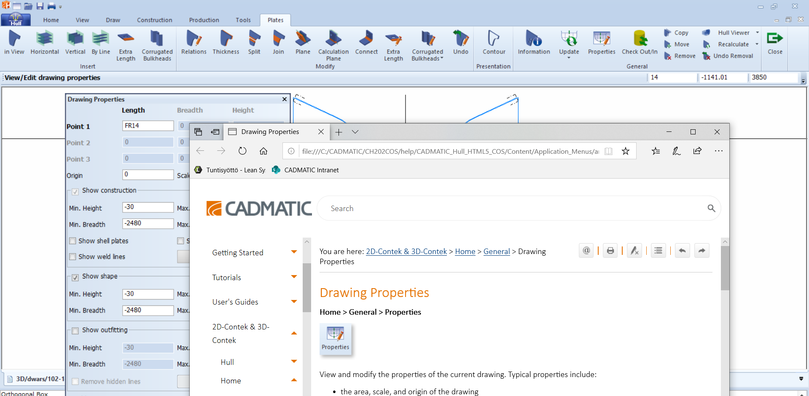809x396 pixels.
Task: Switch to the Draw ribbon tab
Action: coord(113,20)
